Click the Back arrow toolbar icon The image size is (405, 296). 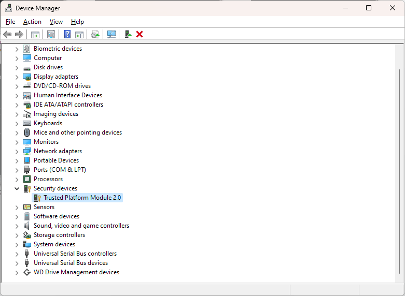(7, 34)
